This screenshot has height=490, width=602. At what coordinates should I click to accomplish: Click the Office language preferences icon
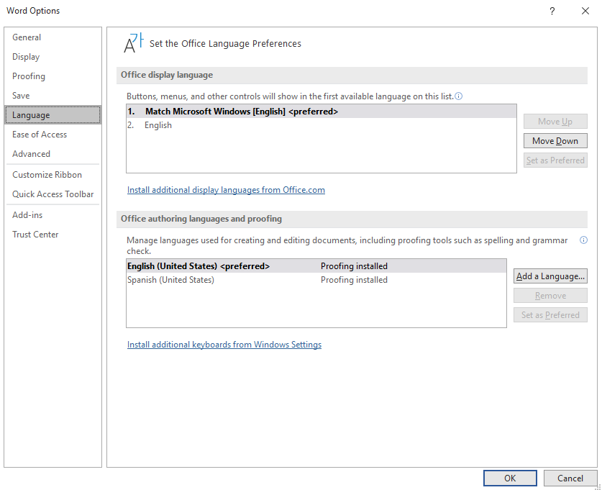coord(133,42)
